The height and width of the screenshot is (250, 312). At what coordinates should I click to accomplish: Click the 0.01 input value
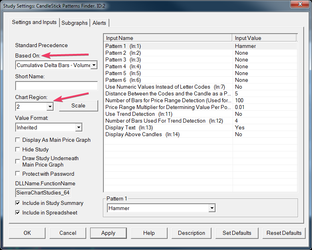click(x=239, y=107)
